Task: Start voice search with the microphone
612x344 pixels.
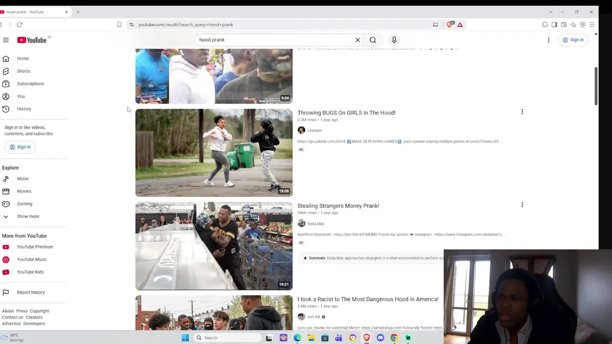Action: tap(394, 40)
